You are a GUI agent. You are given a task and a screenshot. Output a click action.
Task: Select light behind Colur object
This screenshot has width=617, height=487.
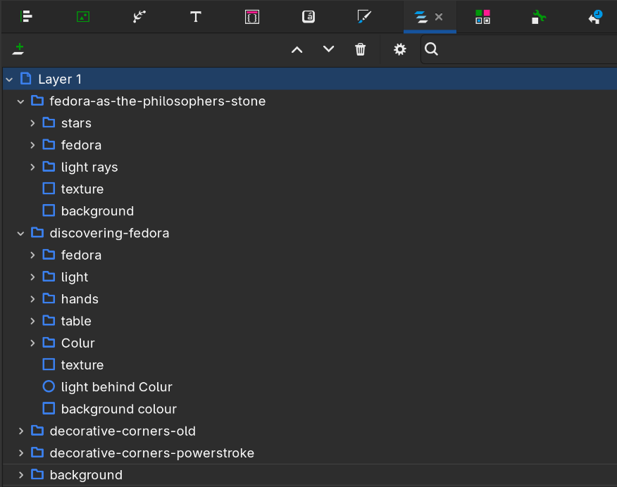(x=116, y=388)
